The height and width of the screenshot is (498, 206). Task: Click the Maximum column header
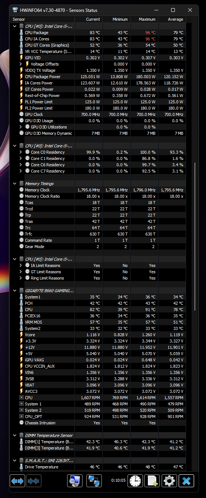coord(144,19)
